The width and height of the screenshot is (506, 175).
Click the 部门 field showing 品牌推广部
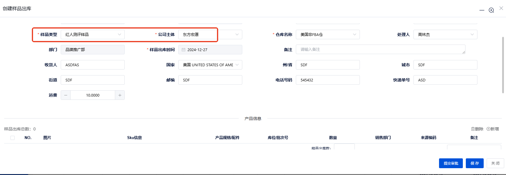tap(93, 50)
